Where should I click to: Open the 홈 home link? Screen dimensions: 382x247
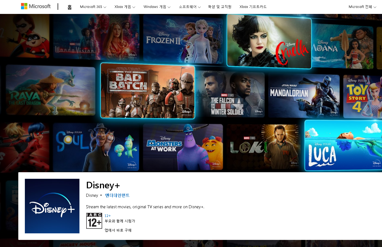(x=70, y=7)
